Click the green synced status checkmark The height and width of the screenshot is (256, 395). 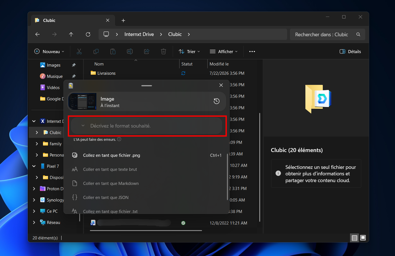tap(183, 223)
